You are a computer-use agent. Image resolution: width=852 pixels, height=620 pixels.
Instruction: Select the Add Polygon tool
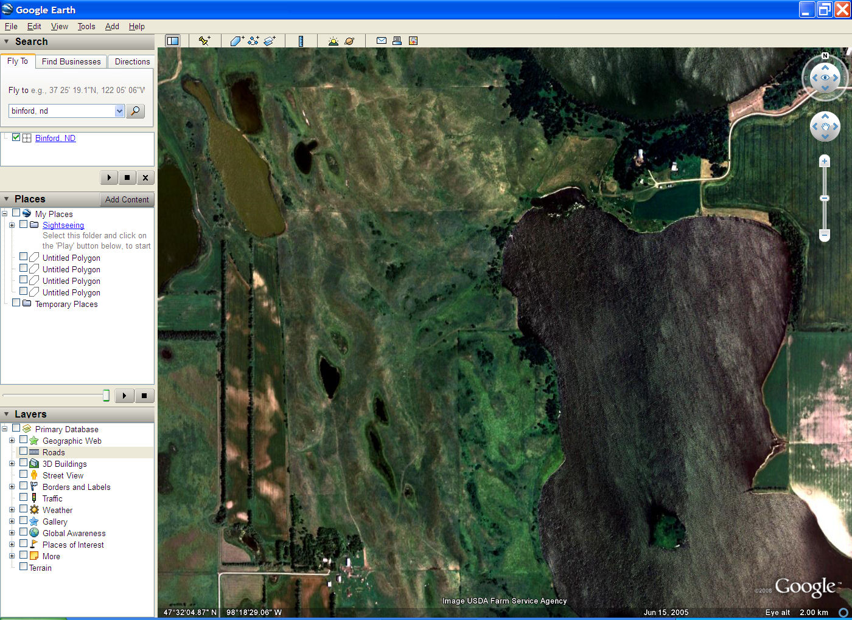(x=237, y=41)
